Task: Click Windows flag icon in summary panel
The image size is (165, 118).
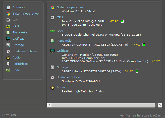Action: tap(52, 8)
